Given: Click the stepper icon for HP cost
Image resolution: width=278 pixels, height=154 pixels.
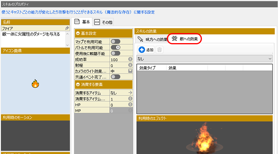Looking at the screenshot, I should pos(130,105).
